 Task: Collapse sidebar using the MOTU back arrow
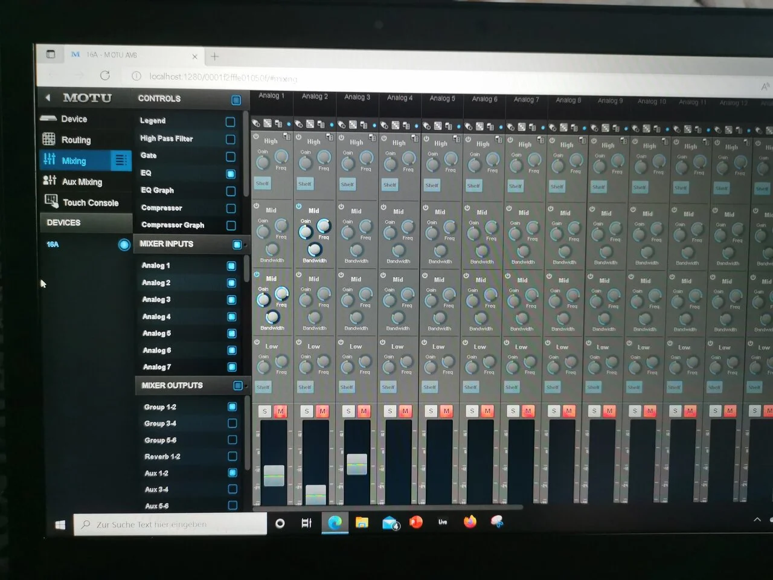pos(48,97)
